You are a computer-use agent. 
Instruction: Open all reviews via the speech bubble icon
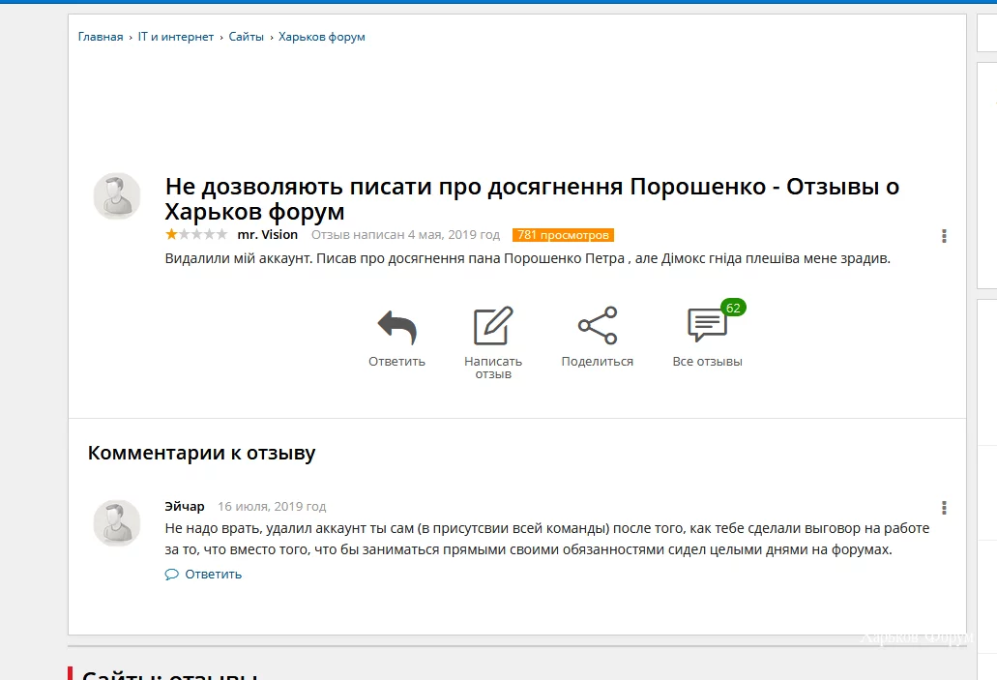point(707,325)
